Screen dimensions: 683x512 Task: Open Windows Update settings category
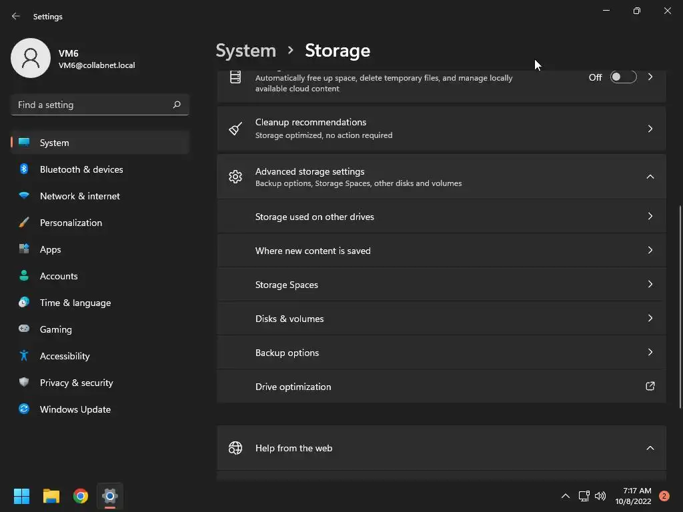point(75,409)
